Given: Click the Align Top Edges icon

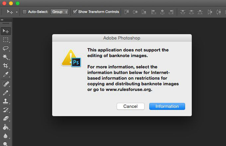Looking at the screenshot, I should [x=127, y=12].
